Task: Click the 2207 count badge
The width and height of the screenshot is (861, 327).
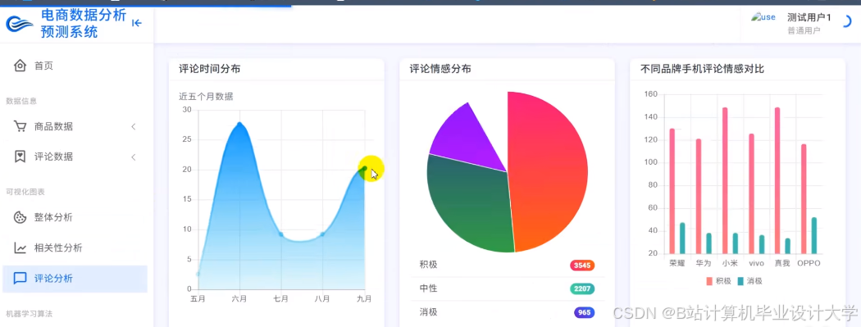Action: pos(582,289)
